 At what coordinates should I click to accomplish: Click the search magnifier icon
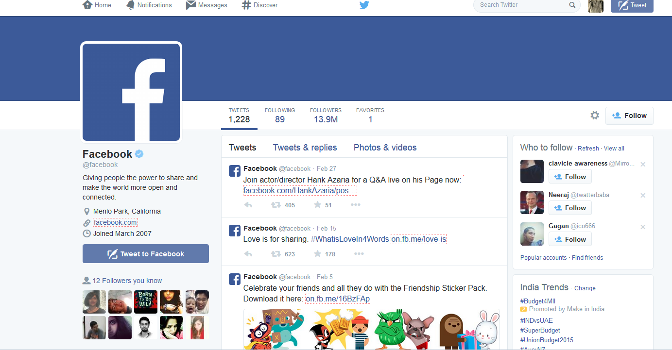[x=572, y=5]
